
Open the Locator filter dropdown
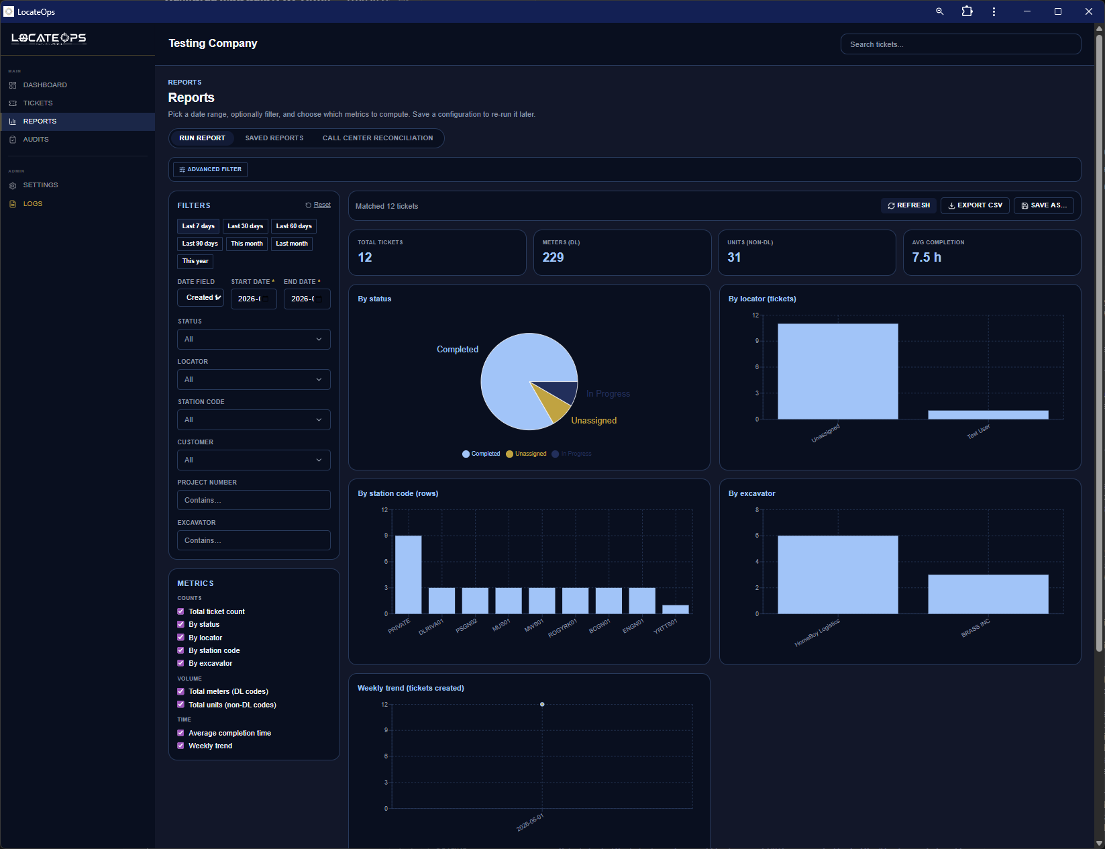coord(254,380)
